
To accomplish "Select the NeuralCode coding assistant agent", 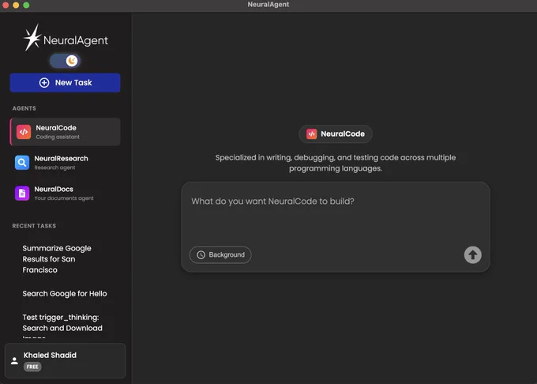I will [65, 132].
